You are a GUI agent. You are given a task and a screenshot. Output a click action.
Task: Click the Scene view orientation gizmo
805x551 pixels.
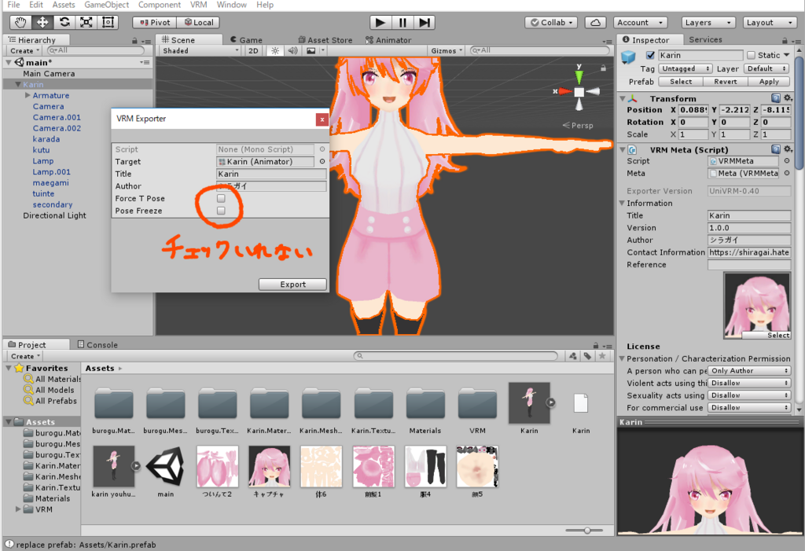pyautogui.click(x=579, y=91)
